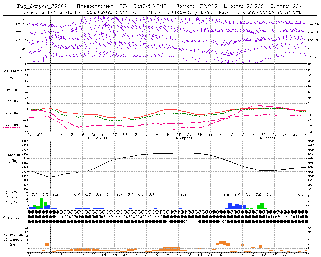Click the 985 value on the left pressure axis
Viewport: 321px width, 257px height.
point(25,189)
